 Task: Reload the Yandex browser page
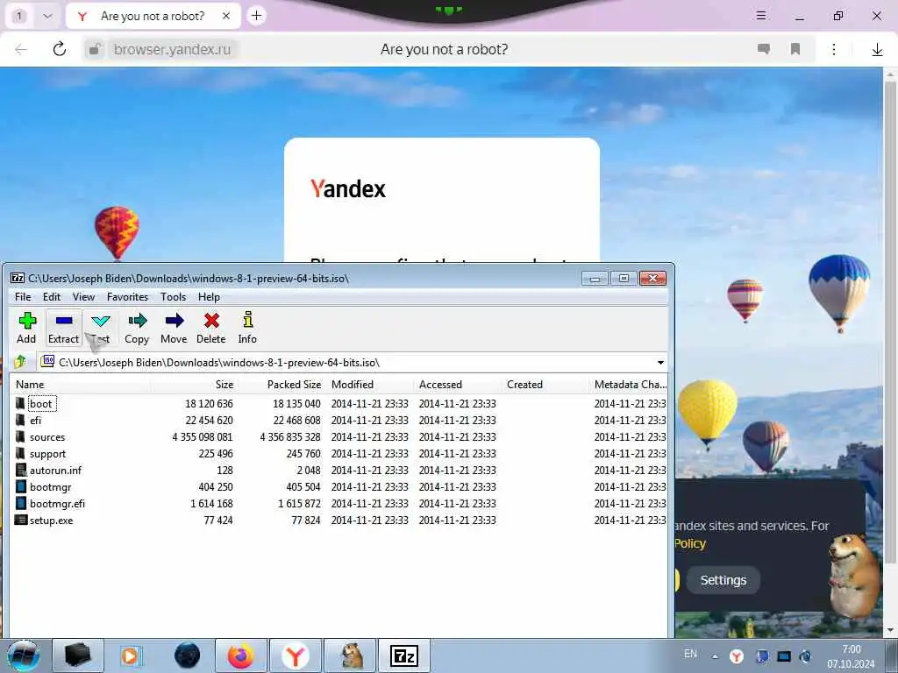click(x=60, y=49)
